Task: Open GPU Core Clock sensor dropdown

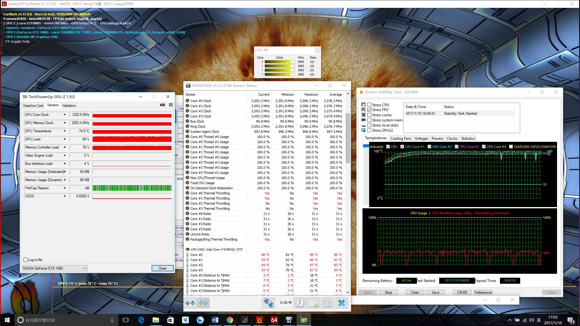Action: tap(65, 115)
